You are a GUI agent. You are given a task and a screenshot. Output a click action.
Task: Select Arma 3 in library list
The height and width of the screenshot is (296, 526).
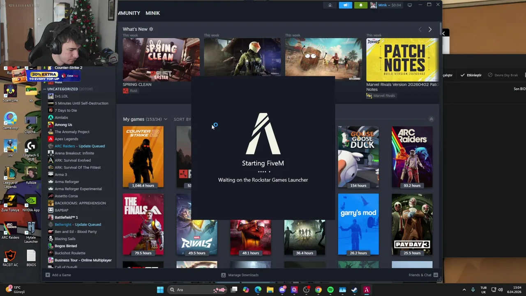tap(61, 174)
